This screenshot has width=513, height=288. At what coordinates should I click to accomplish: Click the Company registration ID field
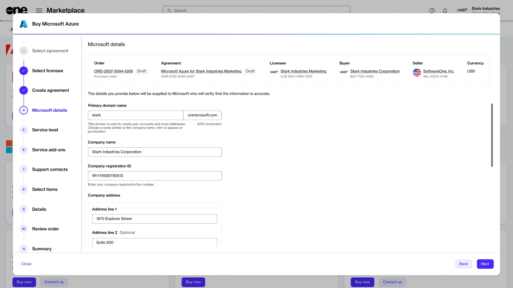click(x=155, y=176)
